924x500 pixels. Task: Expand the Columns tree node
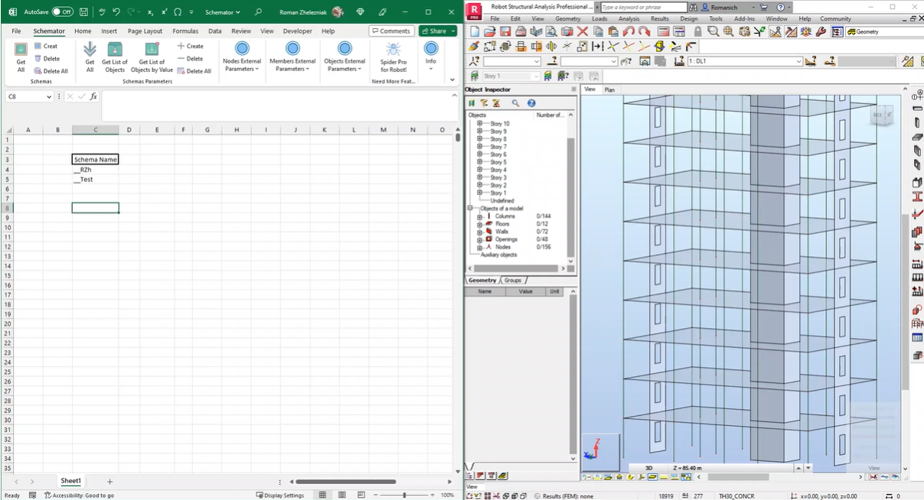tap(480, 216)
